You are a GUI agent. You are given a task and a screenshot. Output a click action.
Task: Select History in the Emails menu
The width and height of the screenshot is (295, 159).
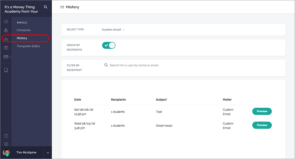pos(22,38)
